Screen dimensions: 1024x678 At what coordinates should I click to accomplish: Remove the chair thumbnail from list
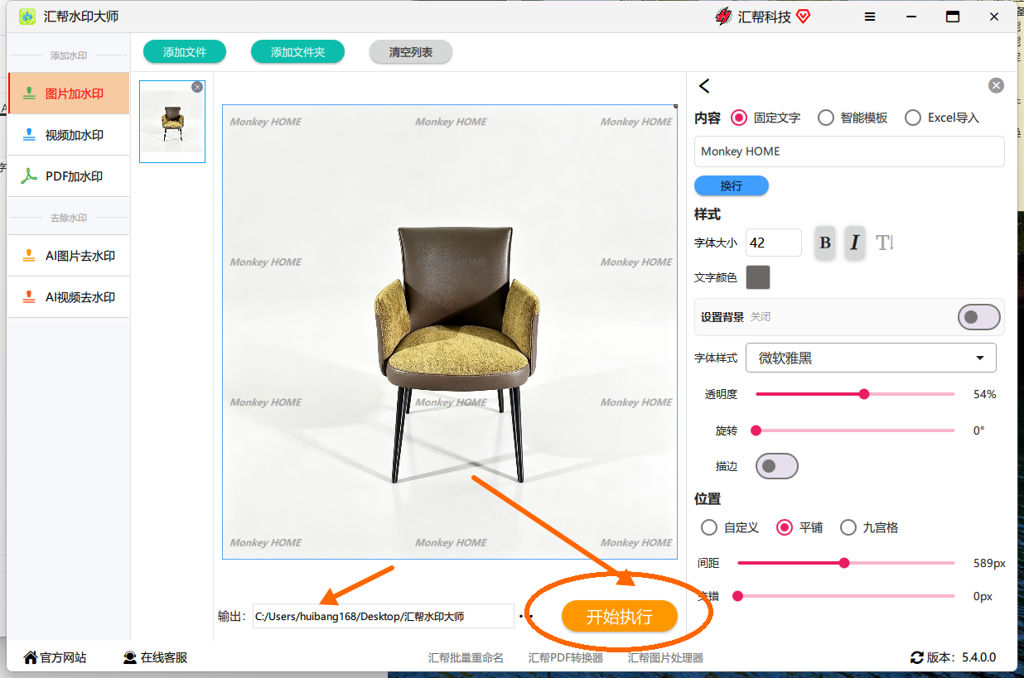click(197, 87)
